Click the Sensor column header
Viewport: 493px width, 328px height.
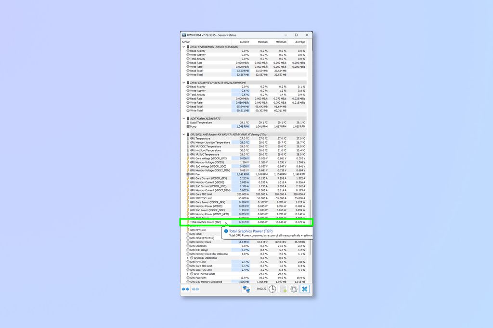point(185,42)
